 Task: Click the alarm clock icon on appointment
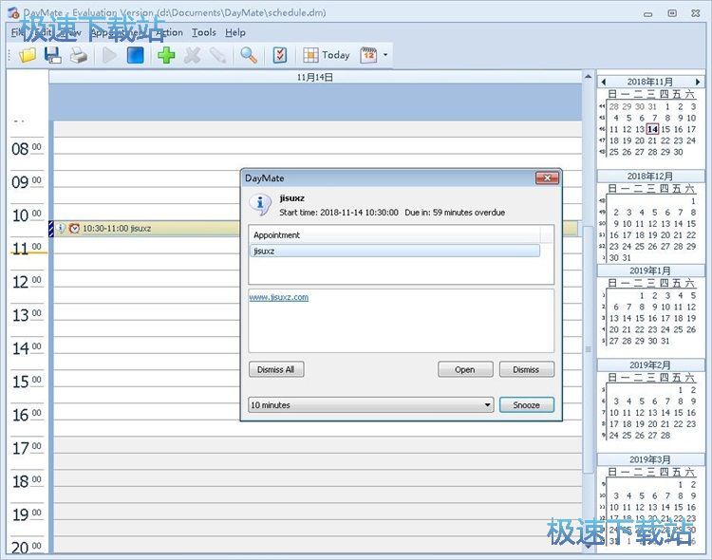[74, 228]
